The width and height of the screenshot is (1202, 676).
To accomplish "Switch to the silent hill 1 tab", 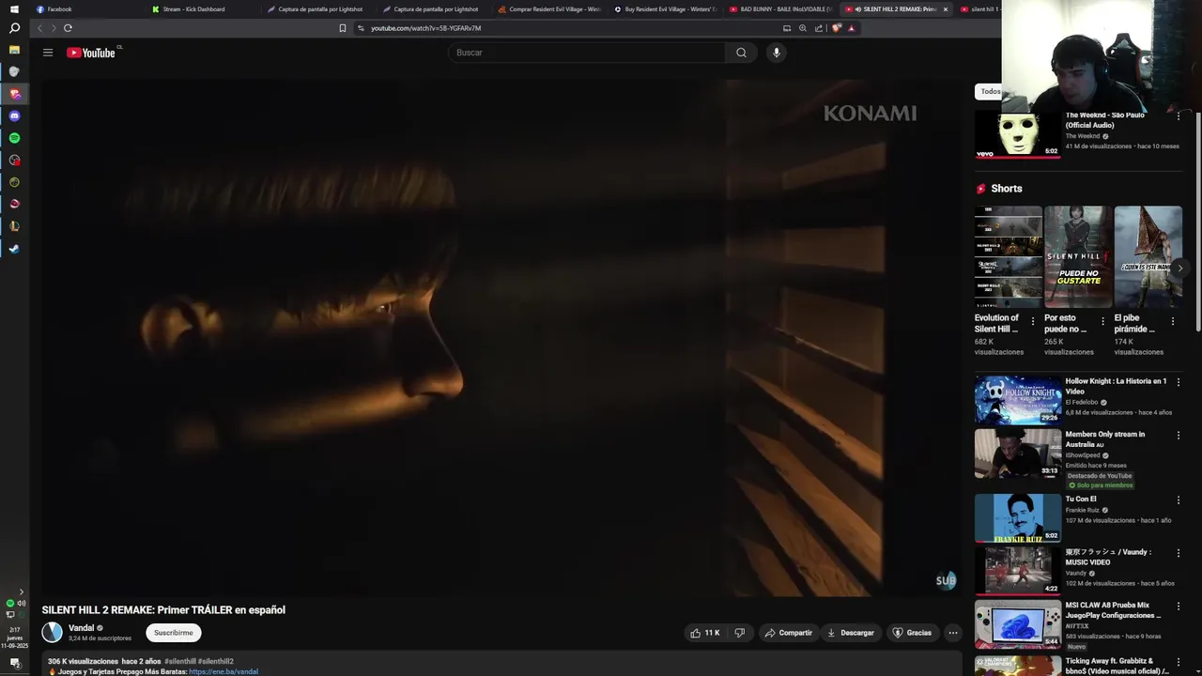I will point(979,9).
